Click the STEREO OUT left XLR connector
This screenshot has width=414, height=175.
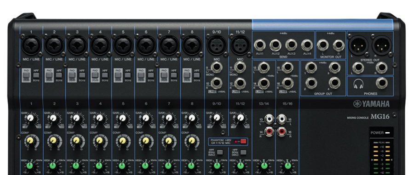pos(358,45)
